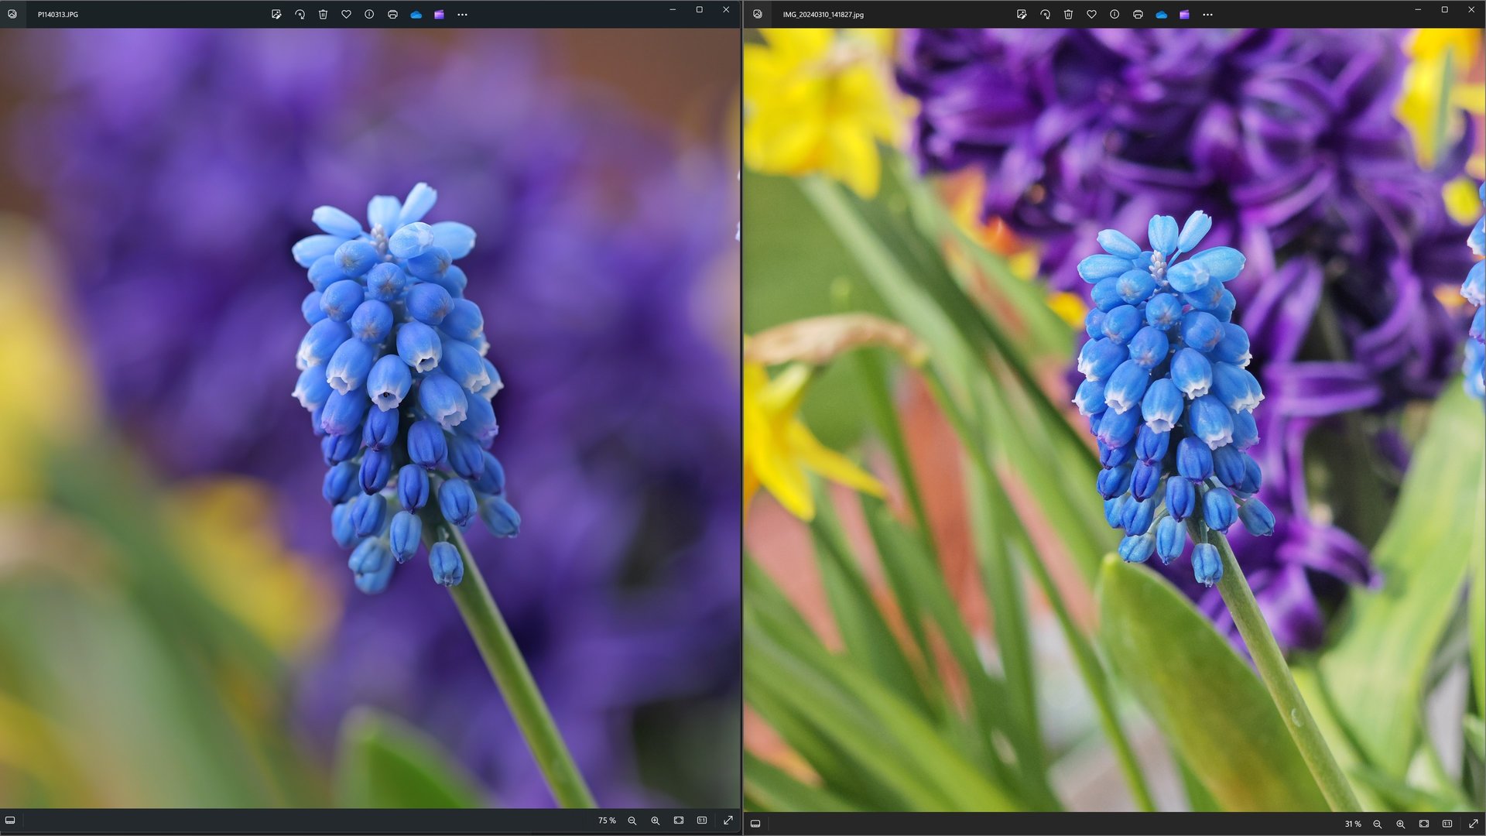Toggle filmstrip in left window's bottom bar
Screen dimensions: 1486x836
tap(10, 821)
